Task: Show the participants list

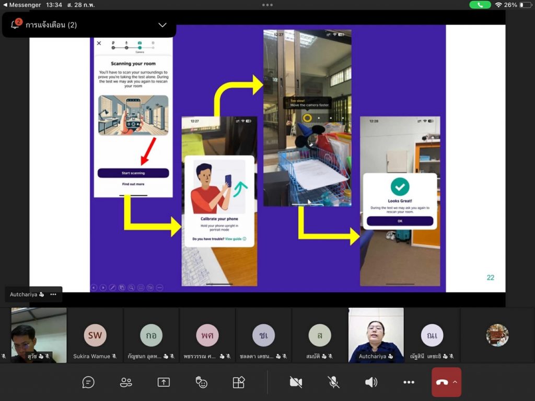Action: [x=126, y=382]
